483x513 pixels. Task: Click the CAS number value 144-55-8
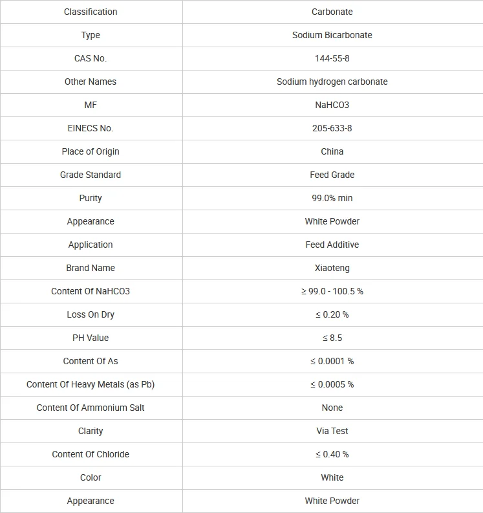[332, 58]
